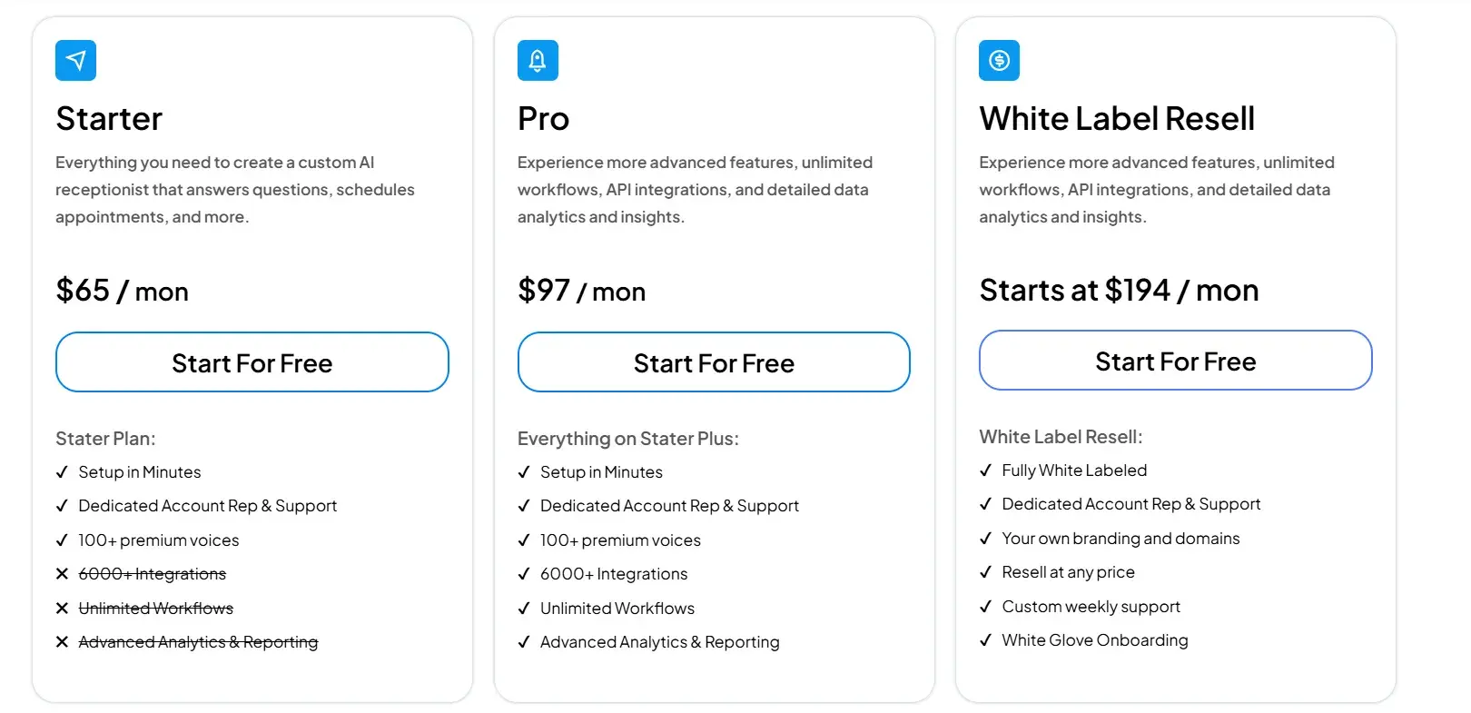
Task: Select the Pro plan title
Action: [x=543, y=117]
